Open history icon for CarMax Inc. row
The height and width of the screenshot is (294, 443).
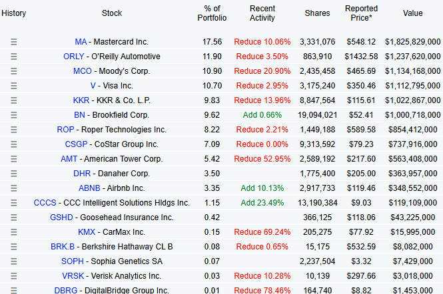coord(13,232)
